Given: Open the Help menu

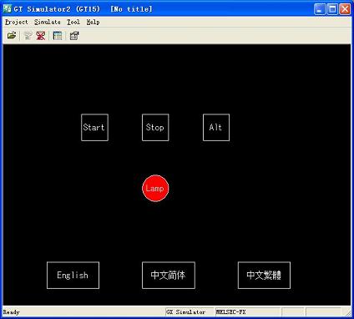Looking at the screenshot, I should 93,22.
